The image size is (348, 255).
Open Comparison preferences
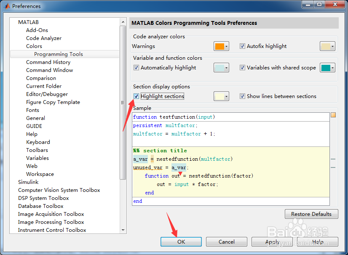click(x=41, y=78)
